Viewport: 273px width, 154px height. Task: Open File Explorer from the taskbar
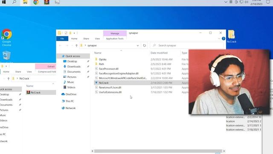pos(25,2)
